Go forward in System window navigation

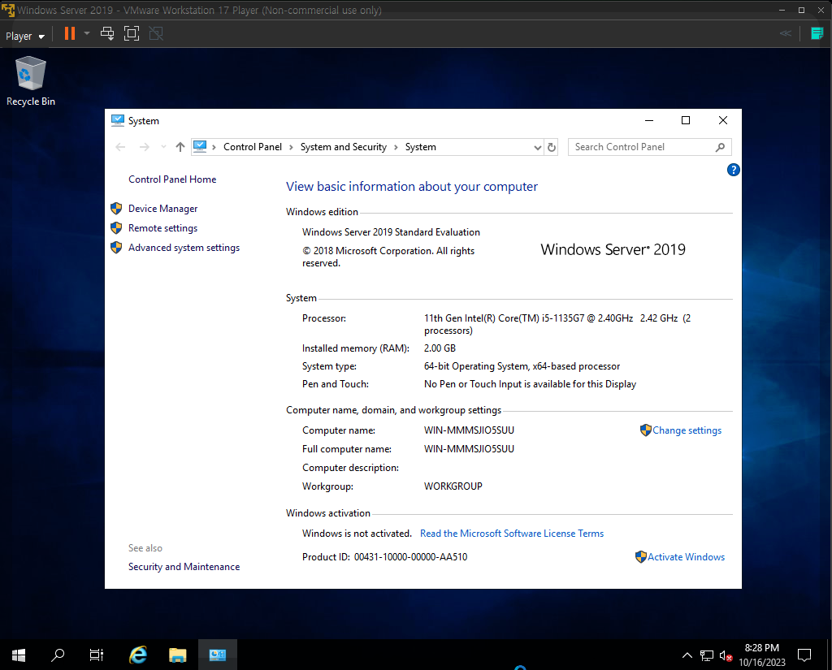click(144, 147)
